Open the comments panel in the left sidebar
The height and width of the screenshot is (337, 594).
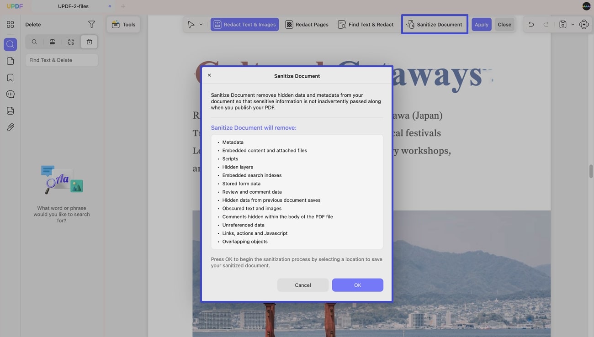(10, 94)
